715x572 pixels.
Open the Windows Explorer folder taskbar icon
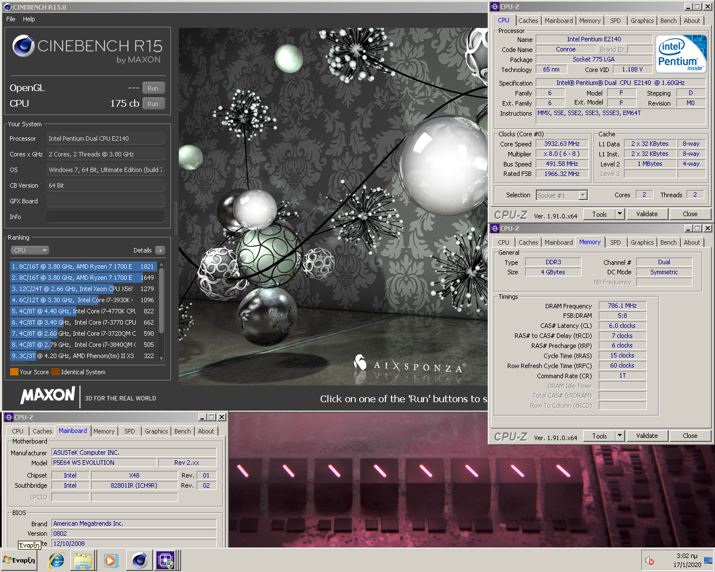83,560
